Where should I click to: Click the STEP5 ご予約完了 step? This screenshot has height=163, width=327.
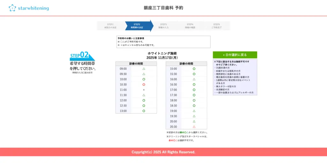(x=217, y=26)
